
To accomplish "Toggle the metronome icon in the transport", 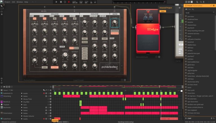I will click(95, 2).
